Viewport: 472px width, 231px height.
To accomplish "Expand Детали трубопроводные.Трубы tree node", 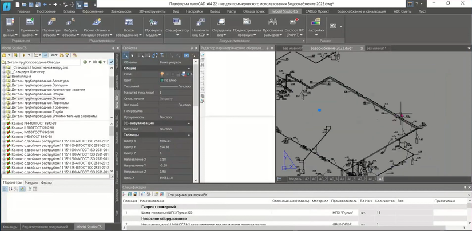I will [4, 111].
